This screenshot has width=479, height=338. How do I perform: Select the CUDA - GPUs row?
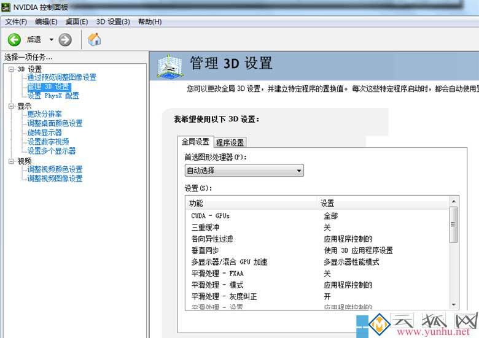(x=317, y=216)
